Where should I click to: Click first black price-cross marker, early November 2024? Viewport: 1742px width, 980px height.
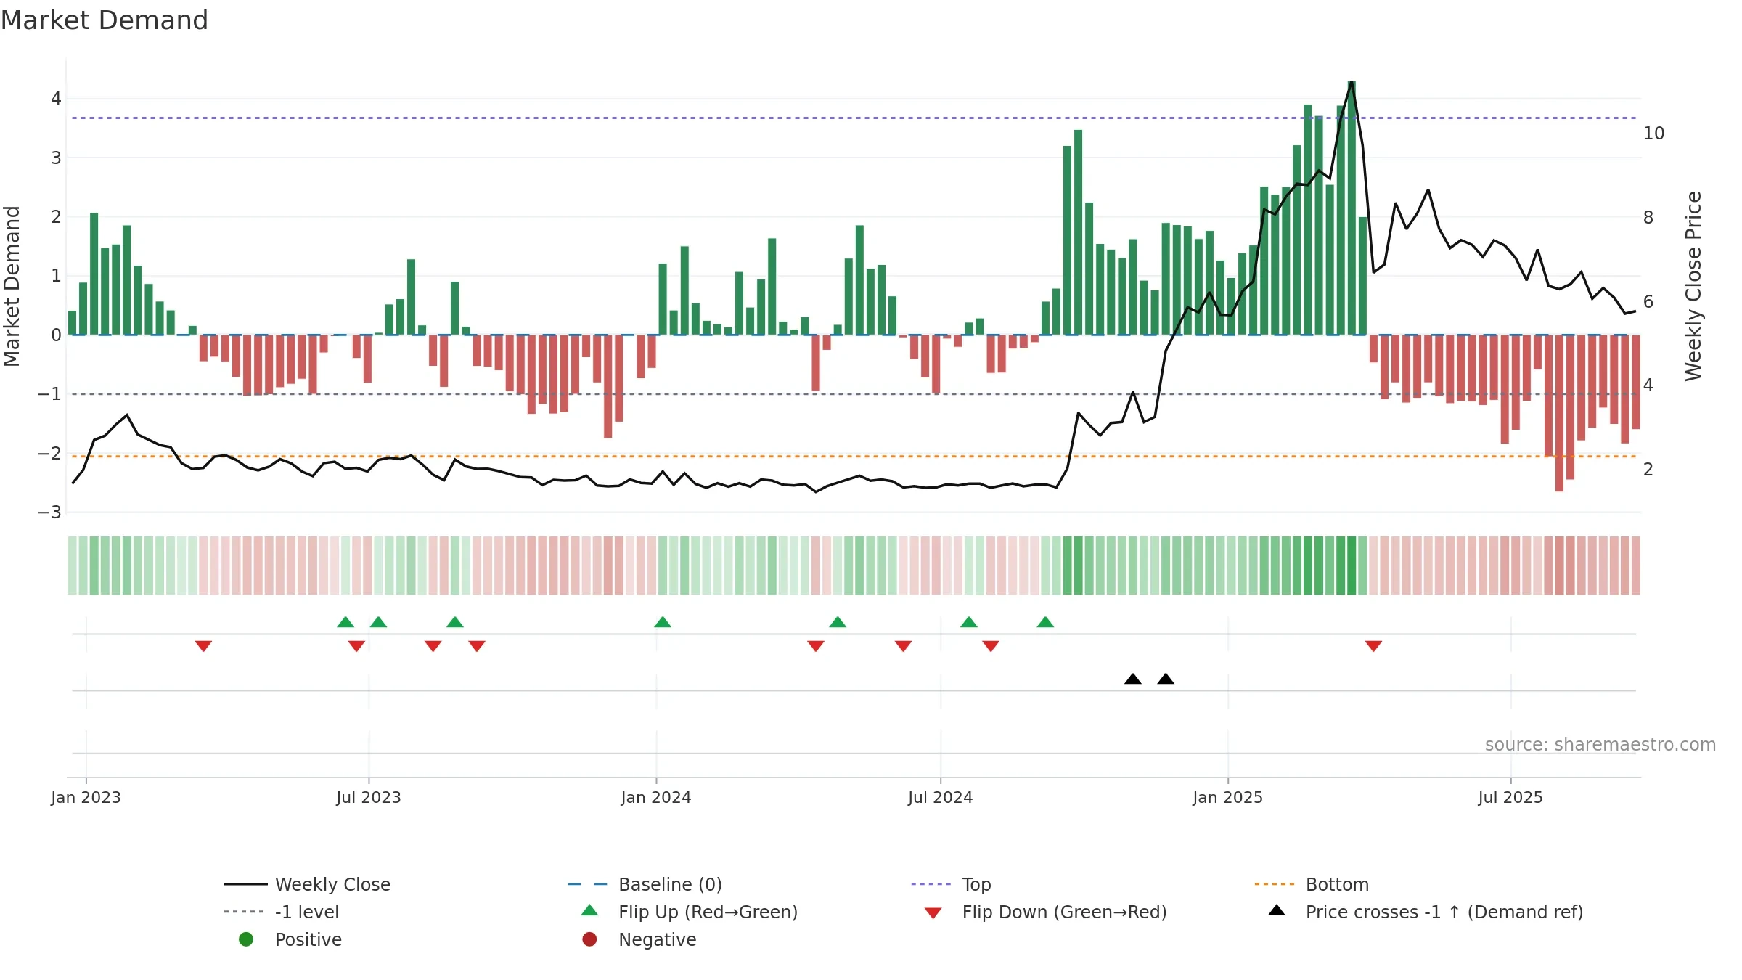[x=1133, y=679]
